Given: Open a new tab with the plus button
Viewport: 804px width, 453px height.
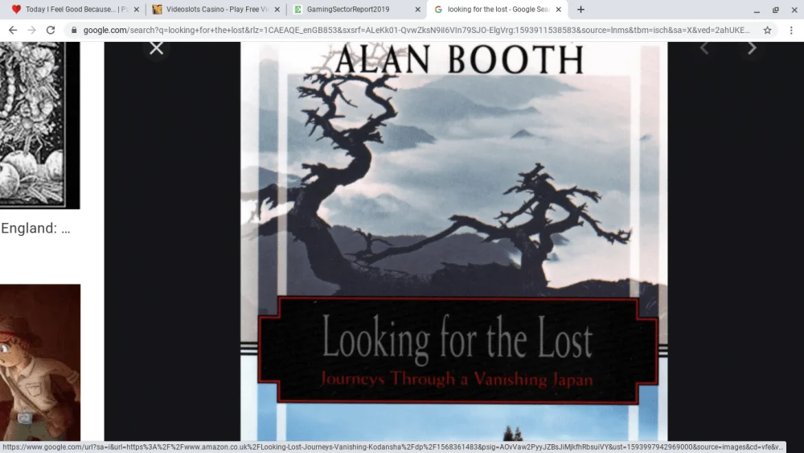Looking at the screenshot, I should (x=580, y=9).
